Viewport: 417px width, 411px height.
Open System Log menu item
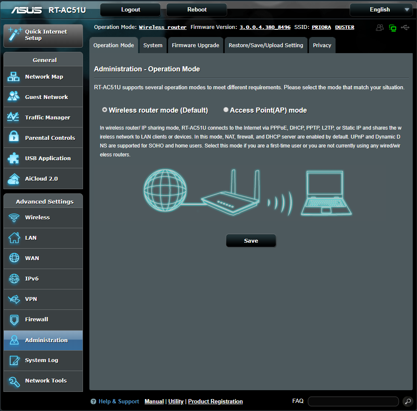(43, 360)
